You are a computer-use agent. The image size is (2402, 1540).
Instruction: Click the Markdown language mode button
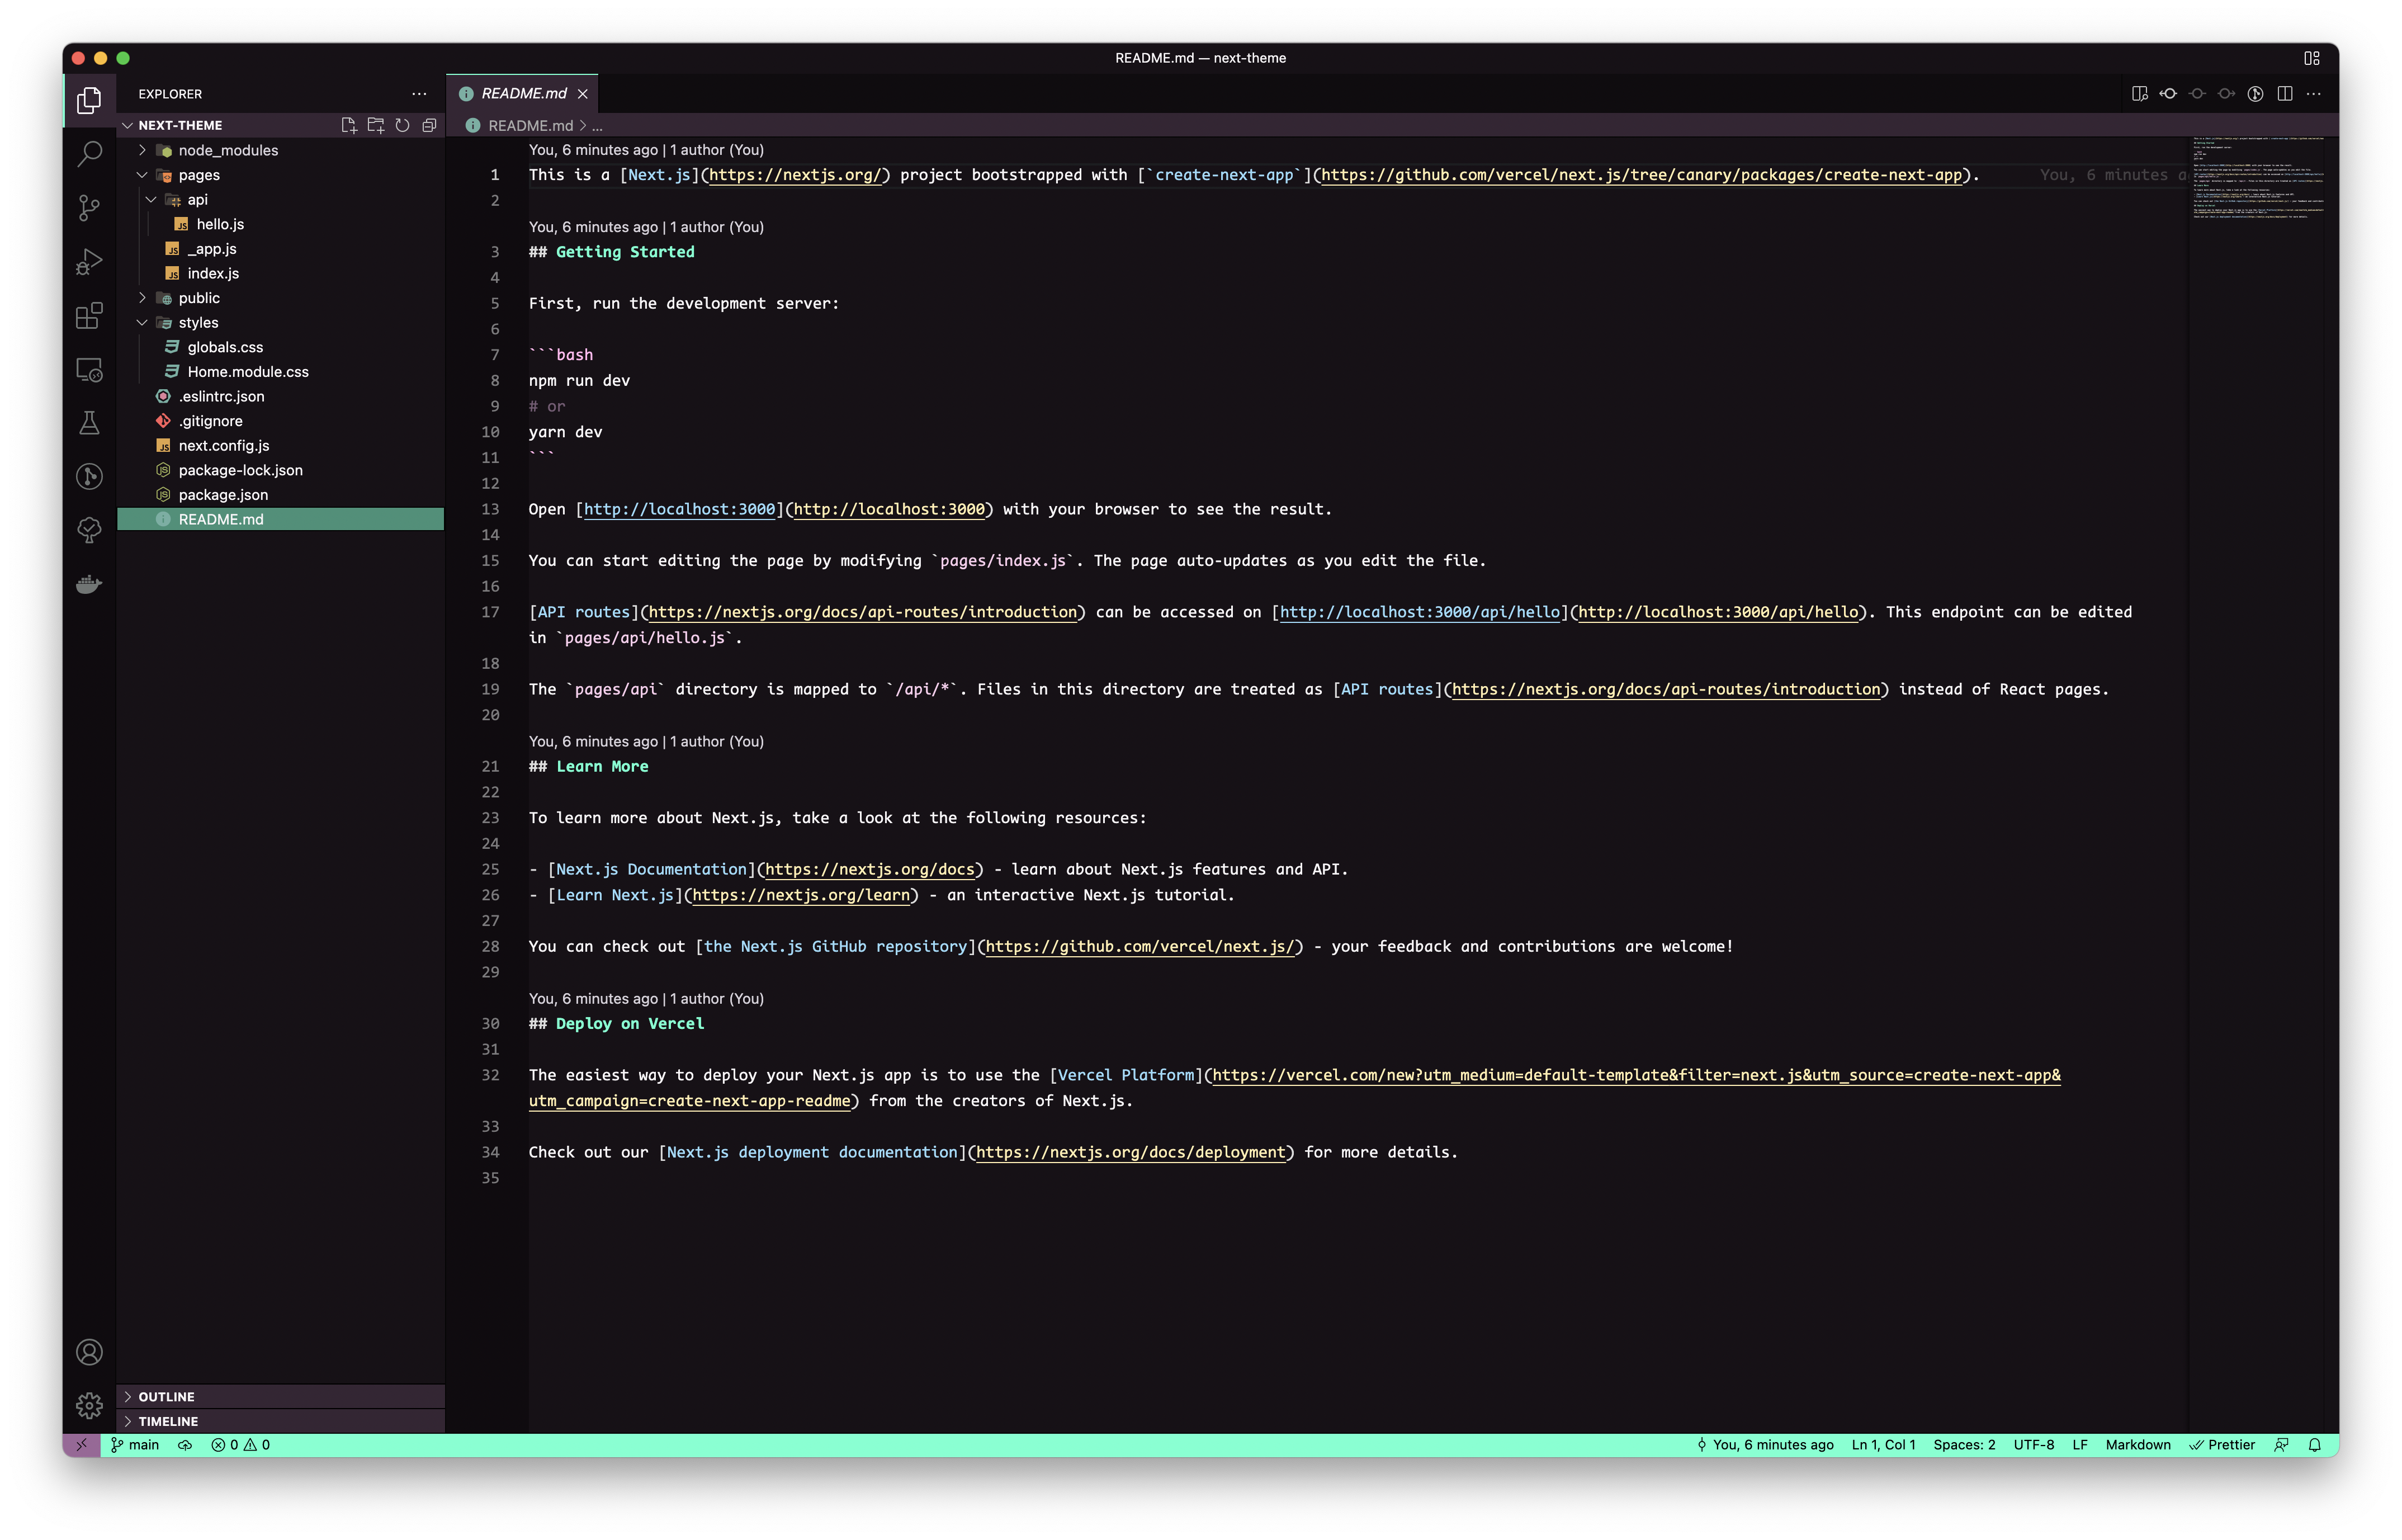coord(2137,1445)
